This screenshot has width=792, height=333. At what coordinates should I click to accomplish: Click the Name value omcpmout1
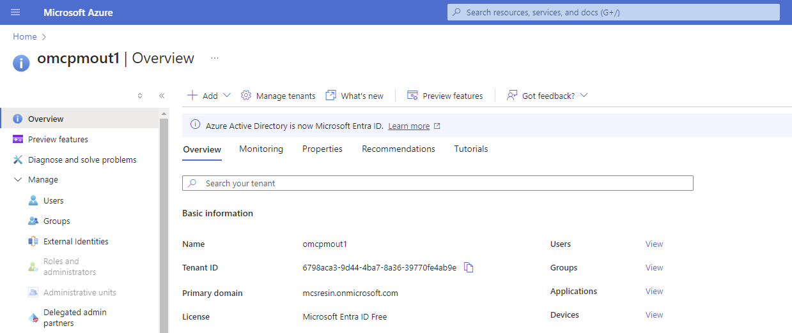coord(325,244)
